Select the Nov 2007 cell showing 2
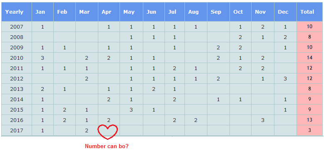This screenshot has height=156, width=324. (263, 27)
